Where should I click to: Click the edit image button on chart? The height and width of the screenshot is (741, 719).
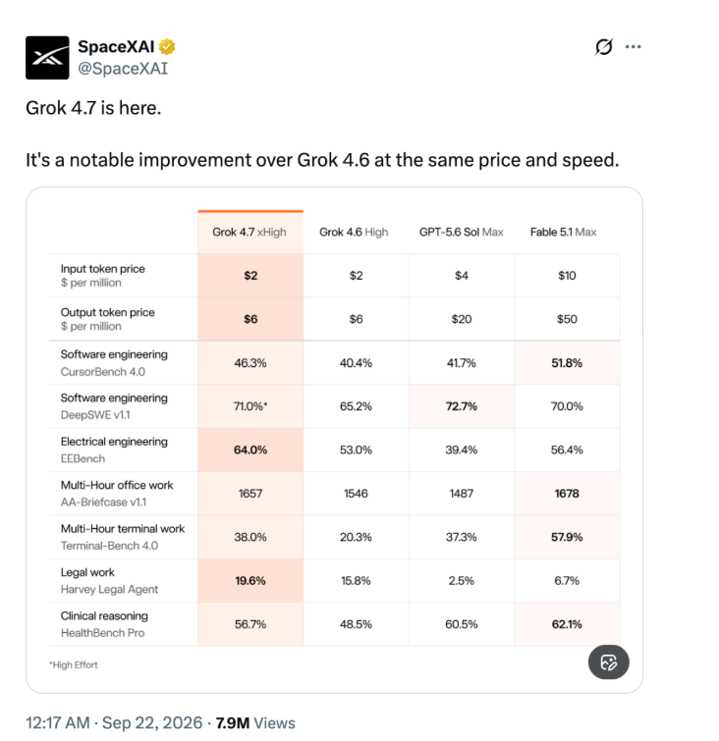(608, 662)
